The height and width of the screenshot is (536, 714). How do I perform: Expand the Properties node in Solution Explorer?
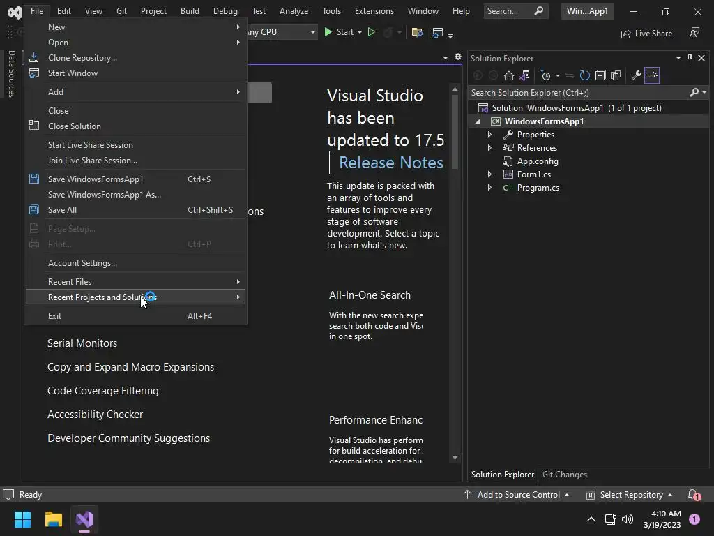pos(489,135)
